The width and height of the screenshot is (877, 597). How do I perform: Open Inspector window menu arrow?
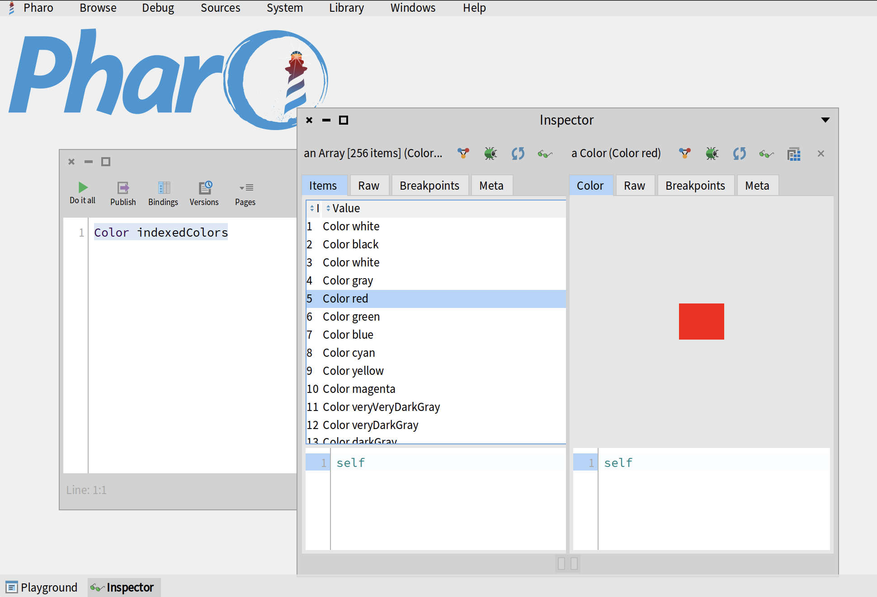coord(825,120)
